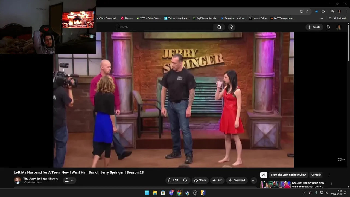Like the video with thumbs up

point(173,180)
